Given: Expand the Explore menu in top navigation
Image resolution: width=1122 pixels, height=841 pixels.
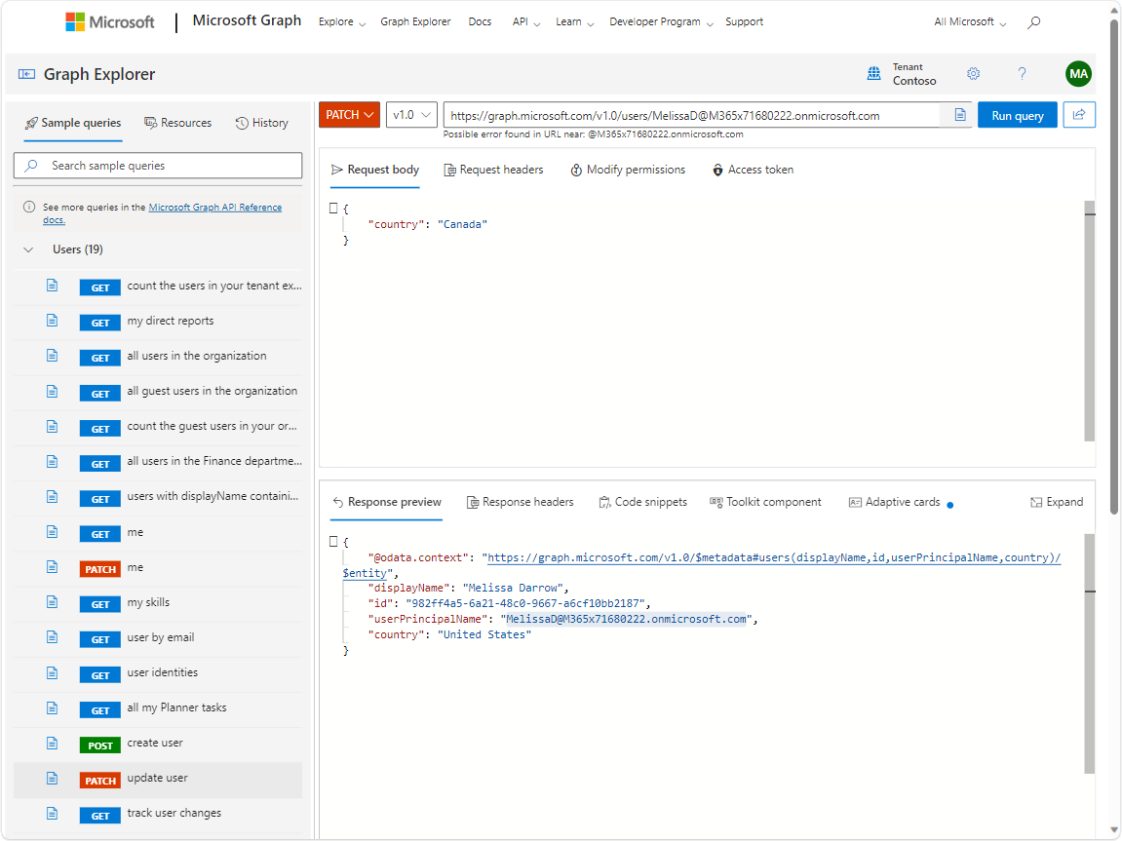Looking at the screenshot, I should click(342, 22).
